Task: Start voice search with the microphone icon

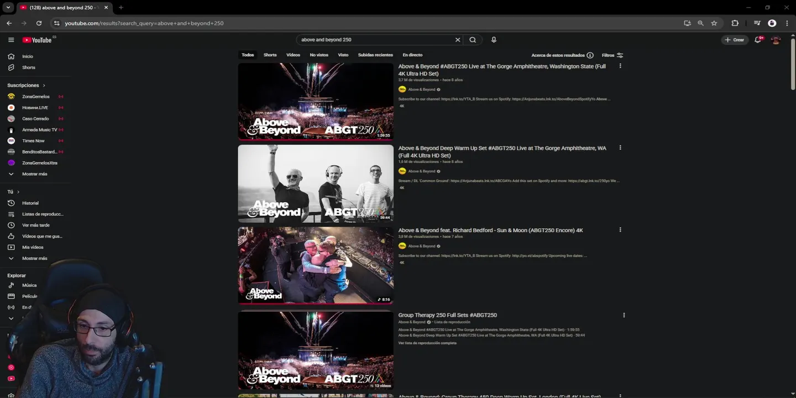Action: coord(494,40)
